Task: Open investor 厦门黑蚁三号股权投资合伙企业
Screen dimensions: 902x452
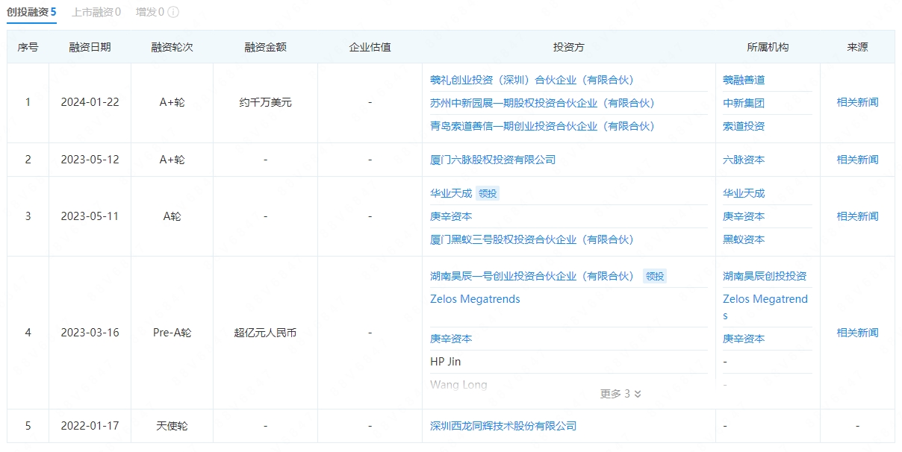Action: (532, 239)
